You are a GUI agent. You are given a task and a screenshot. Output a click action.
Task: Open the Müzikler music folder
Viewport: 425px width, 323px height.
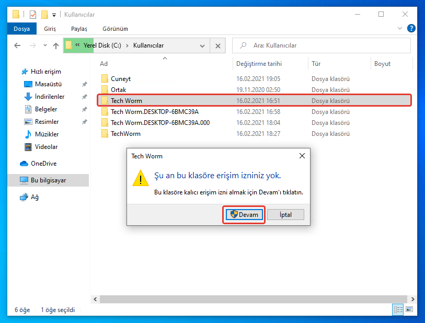point(47,134)
